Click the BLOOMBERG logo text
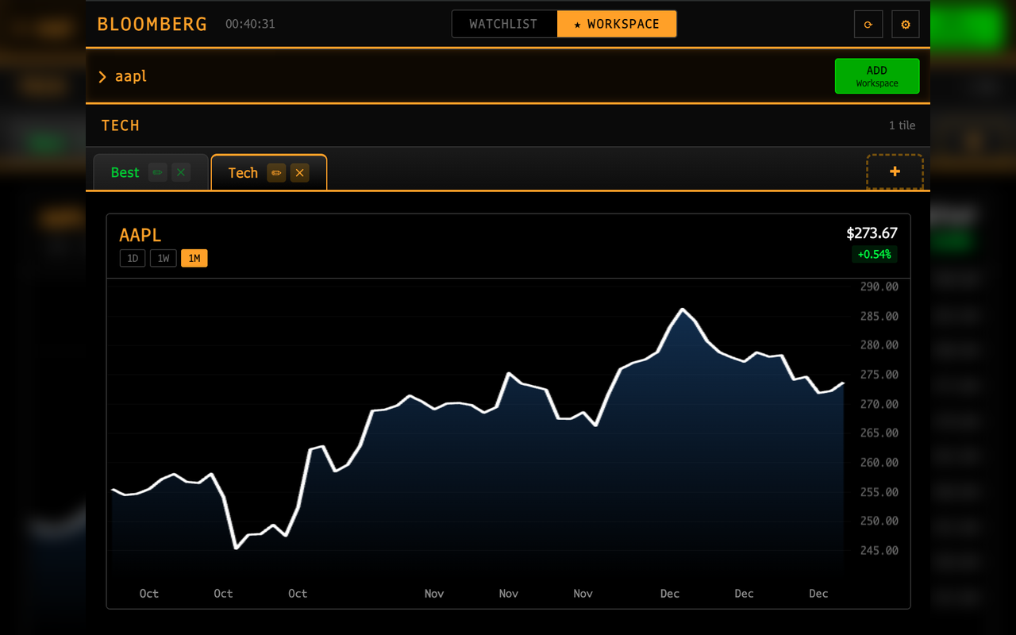The width and height of the screenshot is (1016, 635). tap(152, 24)
